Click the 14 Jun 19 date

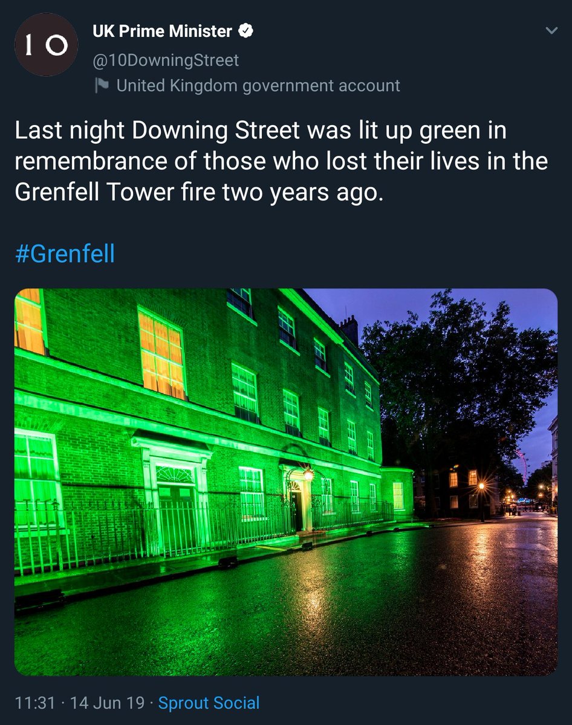(107, 703)
